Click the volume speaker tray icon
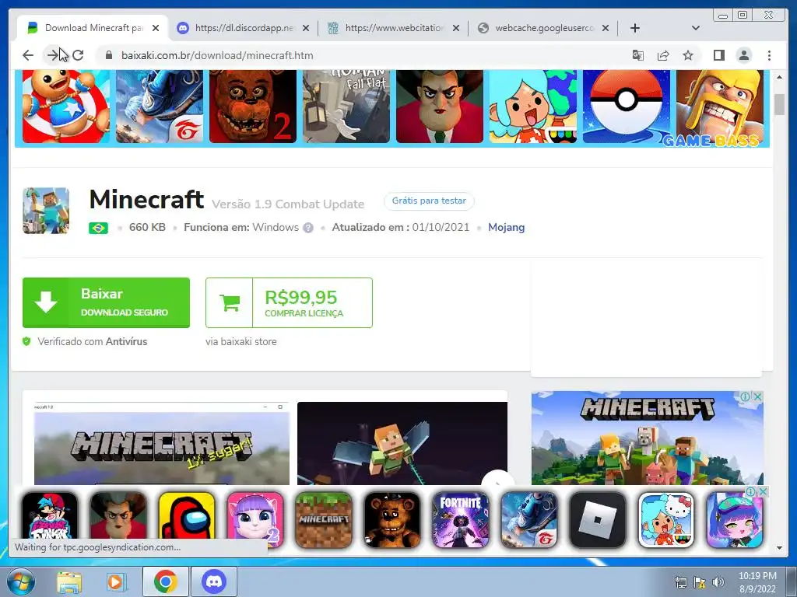797x597 pixels. tap(718, 582)
